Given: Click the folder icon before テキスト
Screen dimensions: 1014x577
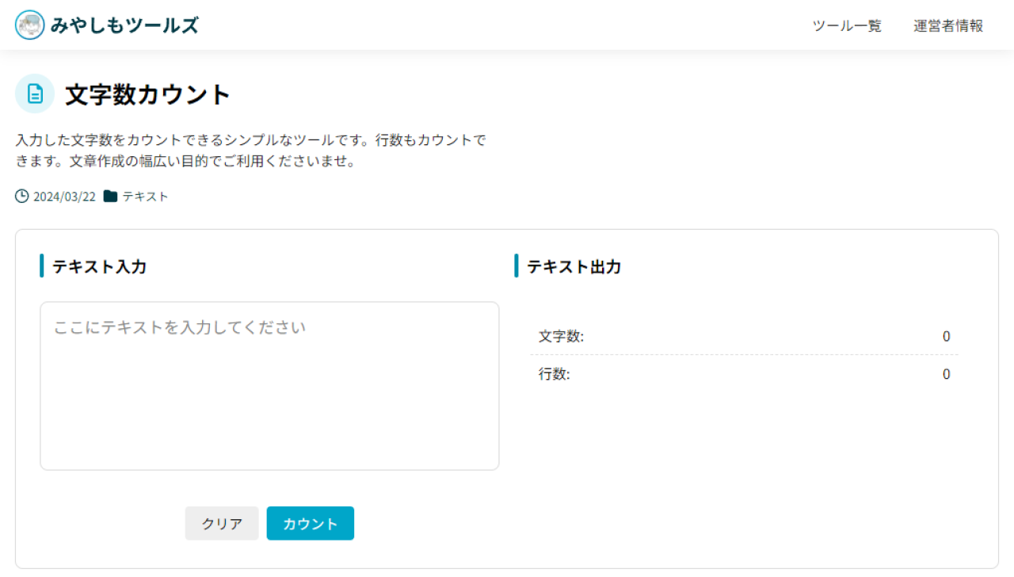Looking at the screenshot, I should click(x=110, y=196).
